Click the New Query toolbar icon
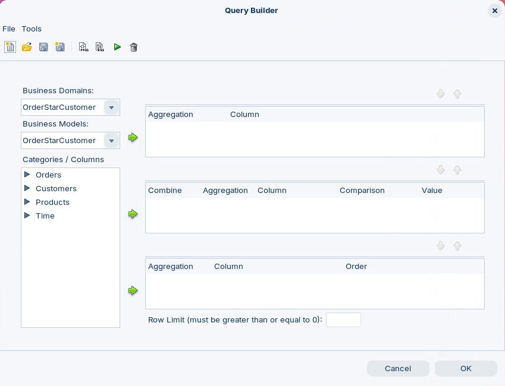Image resolution: width=505 pixels, height=386 pixels. [10, 47]
